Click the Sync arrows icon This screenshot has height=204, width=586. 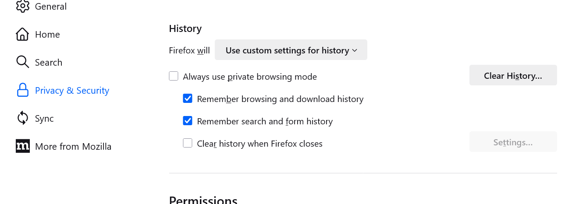[22, 118]
